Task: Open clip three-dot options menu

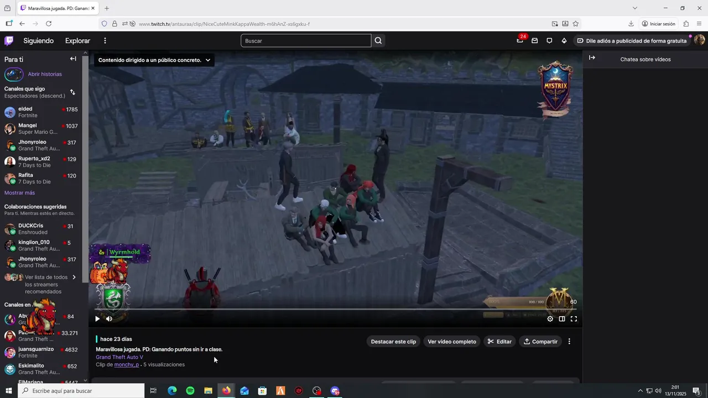Action: coord(569,342)
